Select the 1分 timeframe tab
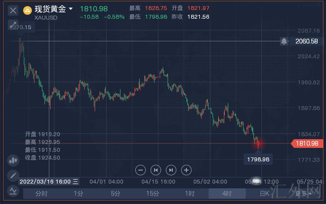 click(x=79, y=194)
